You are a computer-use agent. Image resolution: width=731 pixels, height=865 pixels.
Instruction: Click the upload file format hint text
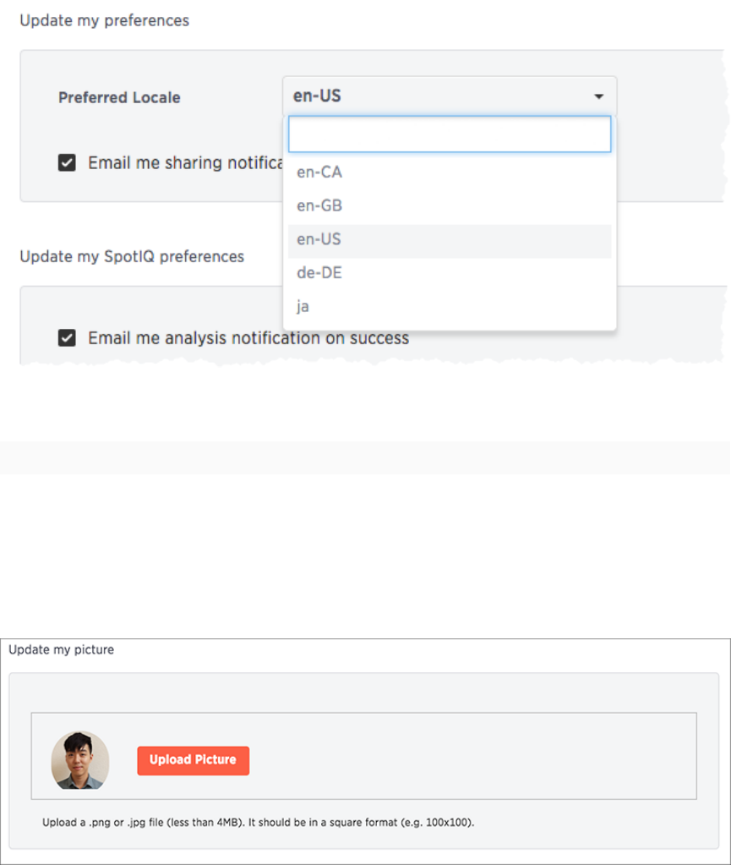click(x=258, y=823)
